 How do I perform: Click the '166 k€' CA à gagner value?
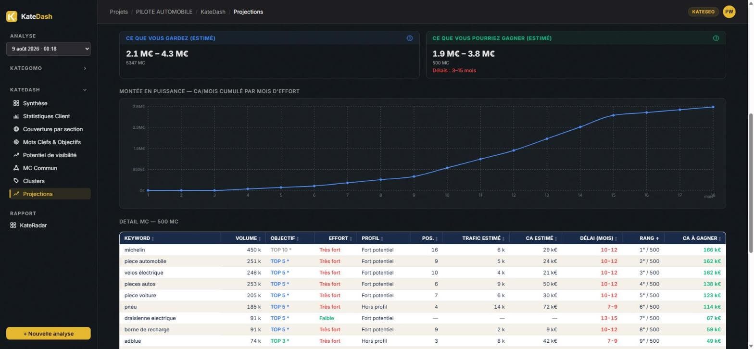click(x=712, y=250)
